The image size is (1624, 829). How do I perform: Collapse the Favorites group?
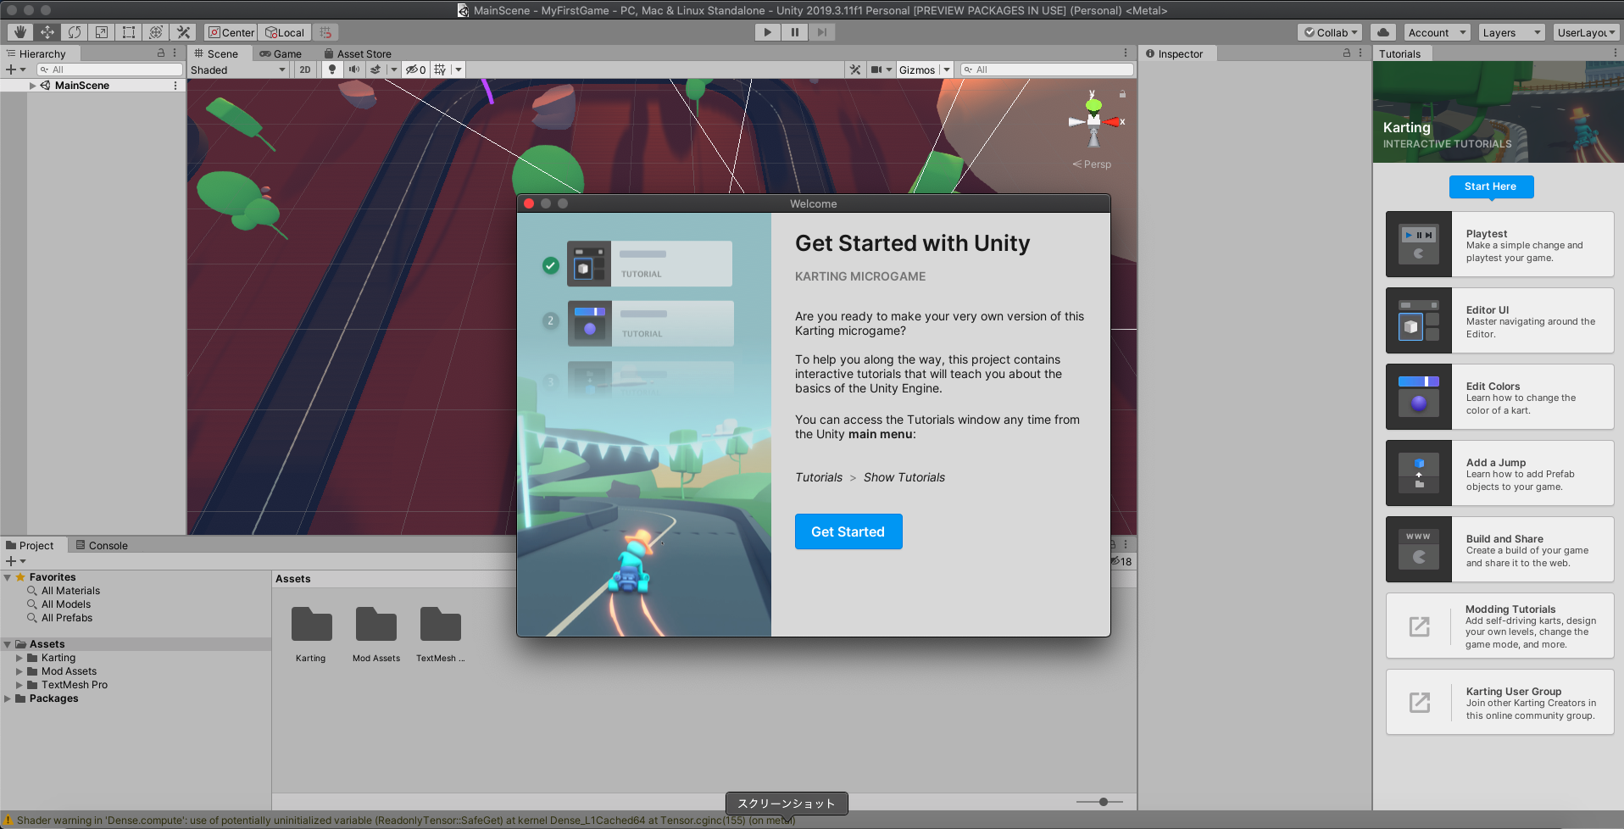click(x=8, y=577)
